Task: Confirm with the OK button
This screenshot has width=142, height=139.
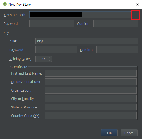Action: click(109, 133)
